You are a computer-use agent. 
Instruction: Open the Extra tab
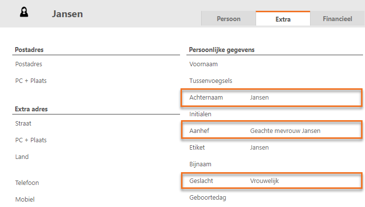283,19
